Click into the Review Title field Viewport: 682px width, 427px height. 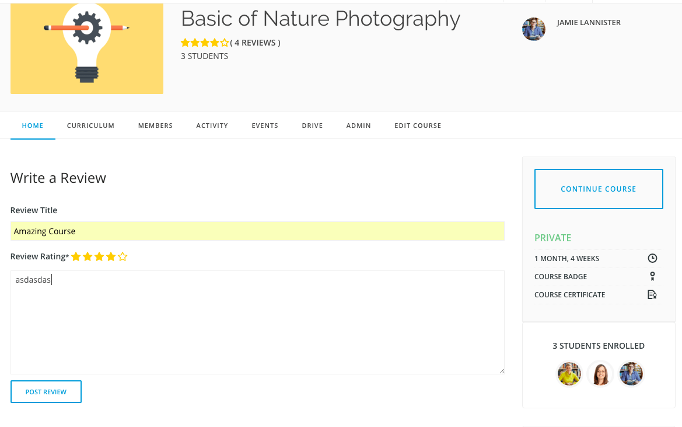[x=257, y=231]
